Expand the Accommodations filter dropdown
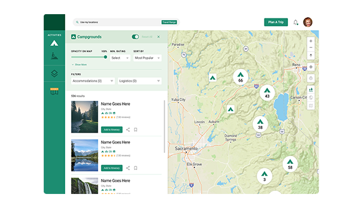Image resolution: width=363 pixels, height=221 pixels. point(93,81)
